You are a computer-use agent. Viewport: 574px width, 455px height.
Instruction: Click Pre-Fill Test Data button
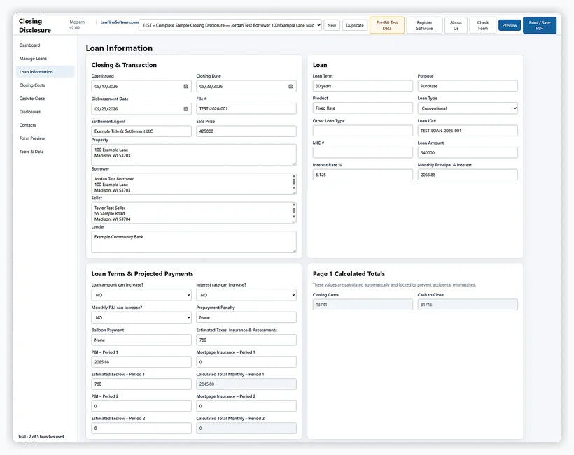pyautogui.click(x=387, y=25)
